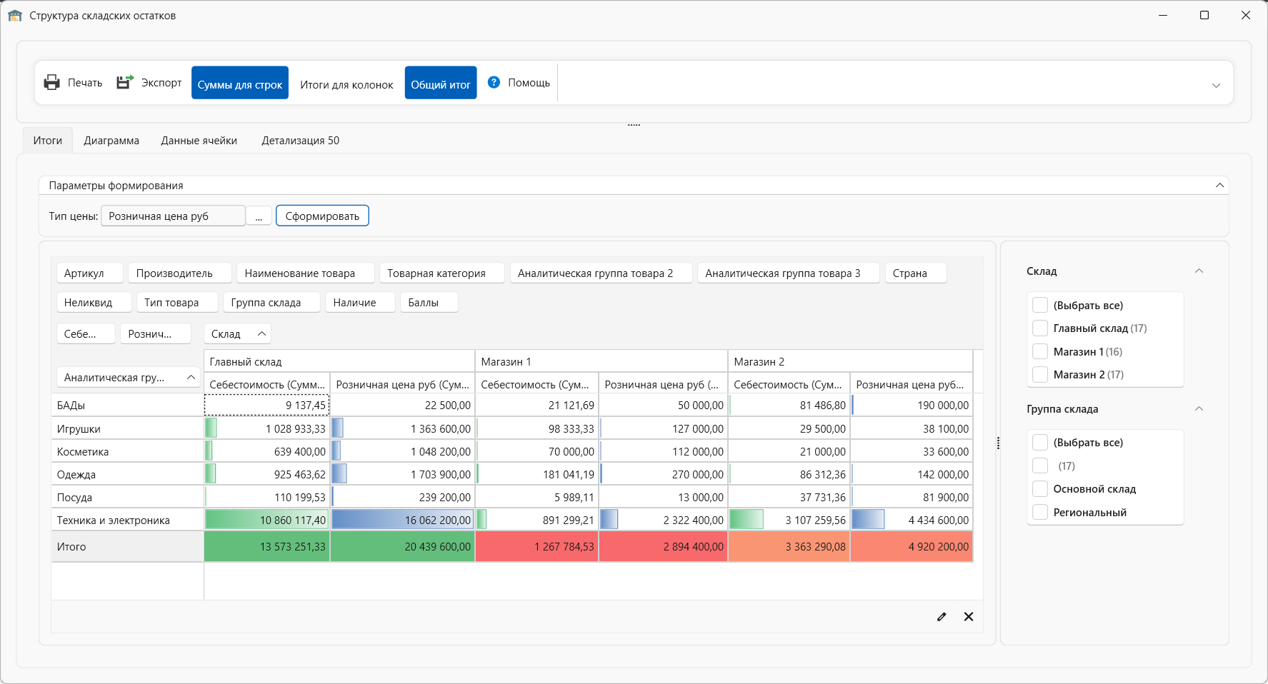The width and height of the screenshot is (1268, 684).
Task: Expand the toolbar overflow chevron
Action: point(1216,85)
